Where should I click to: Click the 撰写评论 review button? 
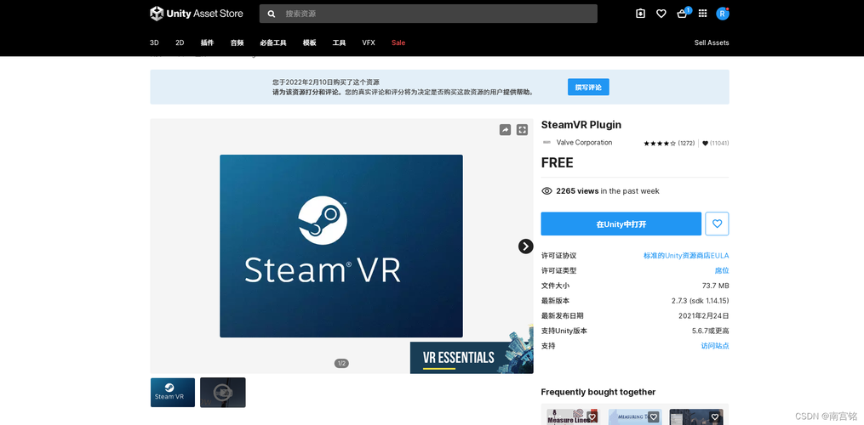coord(588,87)
